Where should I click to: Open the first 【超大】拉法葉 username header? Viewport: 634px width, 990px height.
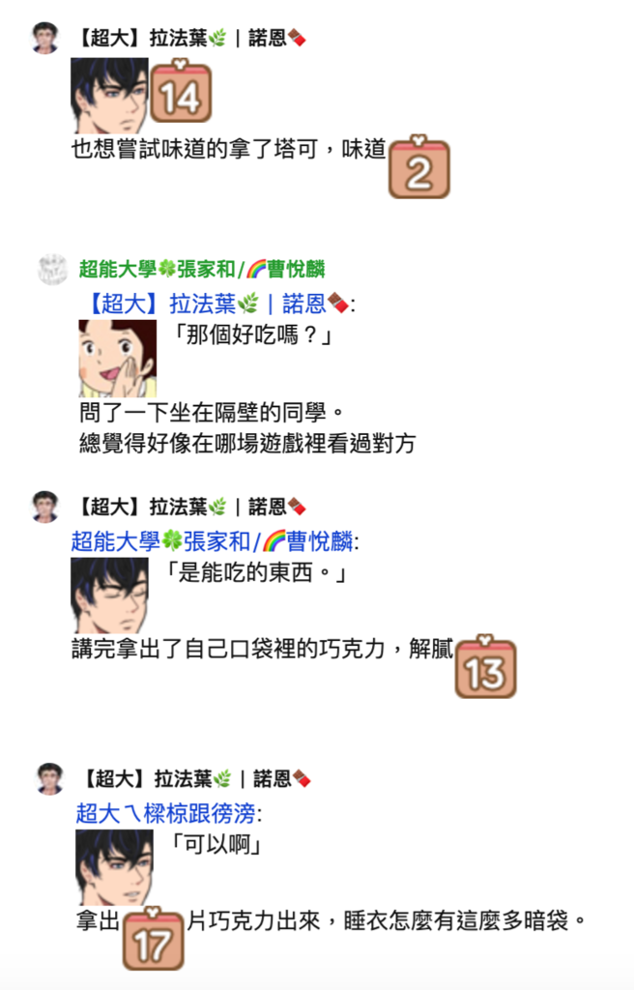pos(190,39)
